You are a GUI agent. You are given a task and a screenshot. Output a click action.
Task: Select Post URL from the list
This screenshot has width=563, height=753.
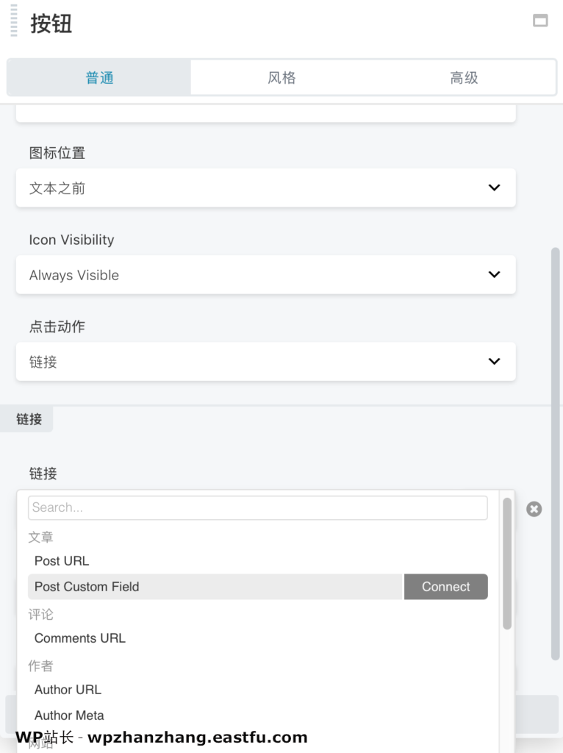click(x=62, y=561)
